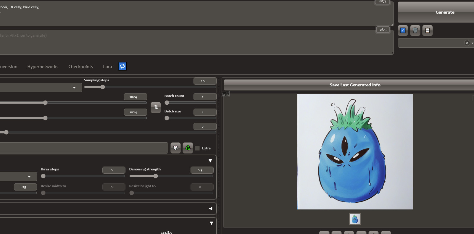The image size is (474, 234).
Task: Expand the section with left-pointing triangle
Action: click(x=210, y=209)
